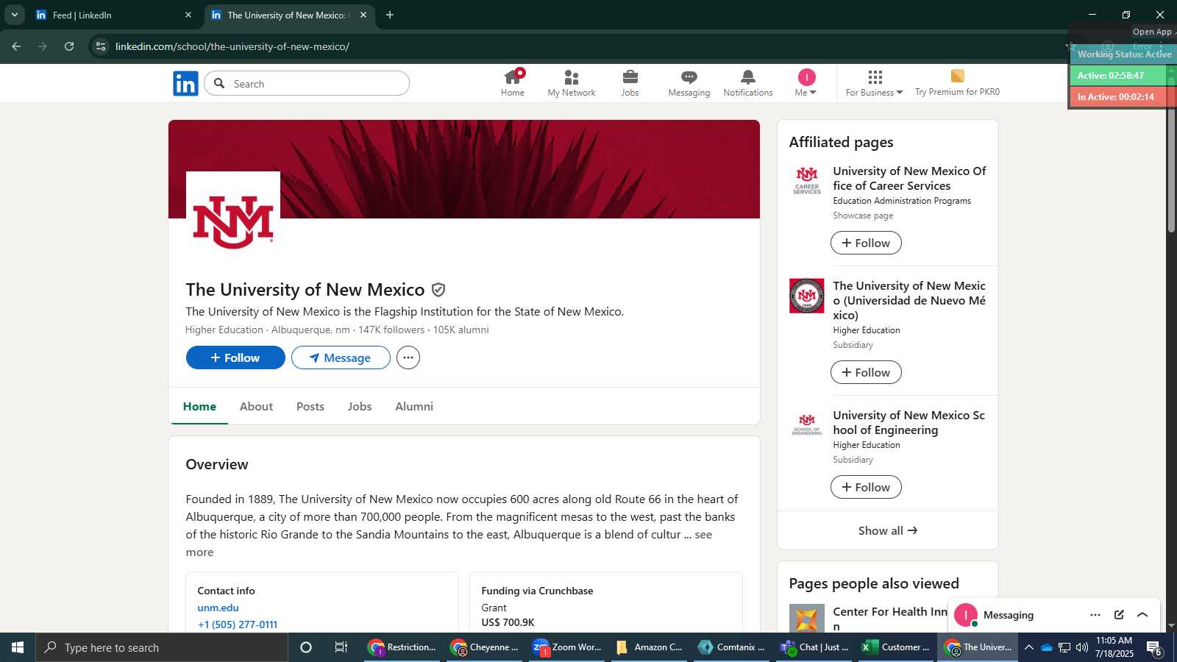1177x662 pixels.
Task: Click Universidad de Nuevo México logo thumbnail
Action: pos(807,296)
